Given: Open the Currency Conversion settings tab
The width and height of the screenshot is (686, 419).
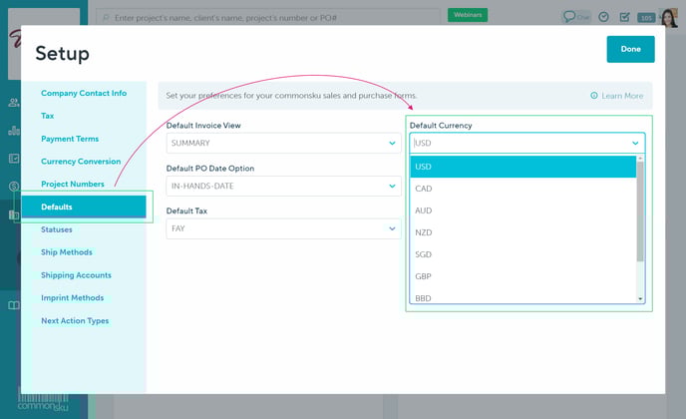Looking at the screenshot, I should point(81,162).
